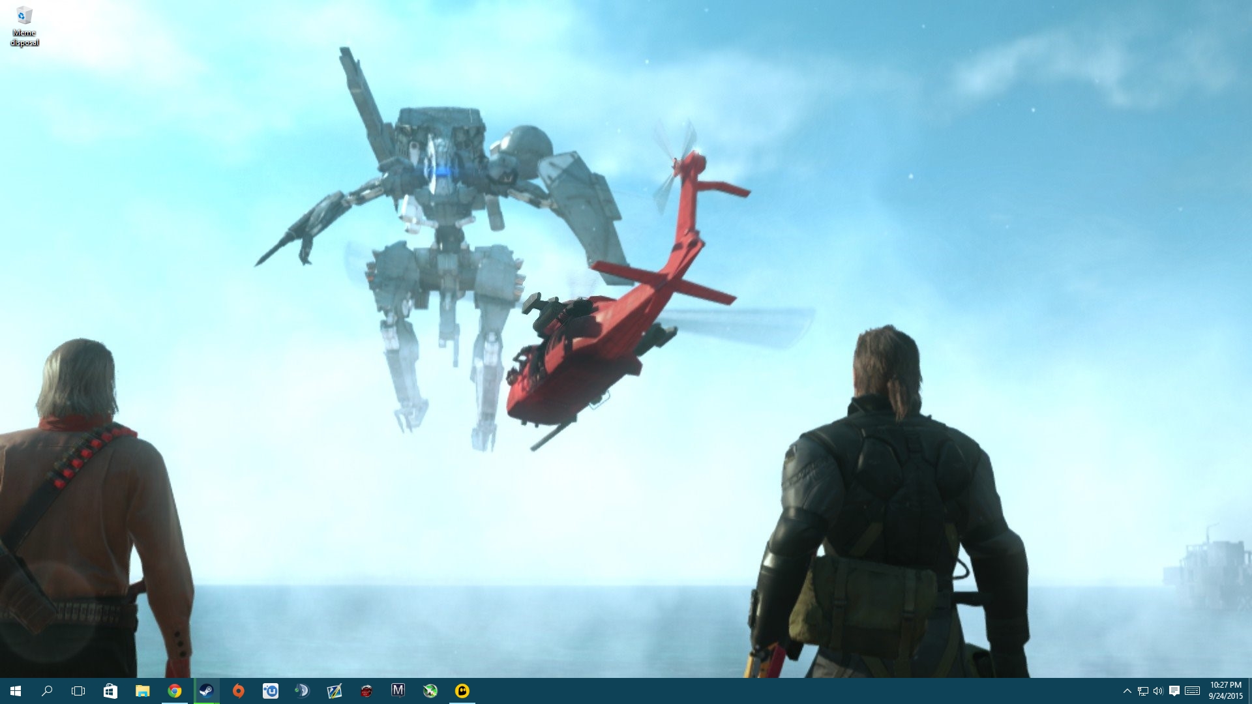Launch Uplay from the taskbar
The image size is (1252, 704).
coord(270,691)
